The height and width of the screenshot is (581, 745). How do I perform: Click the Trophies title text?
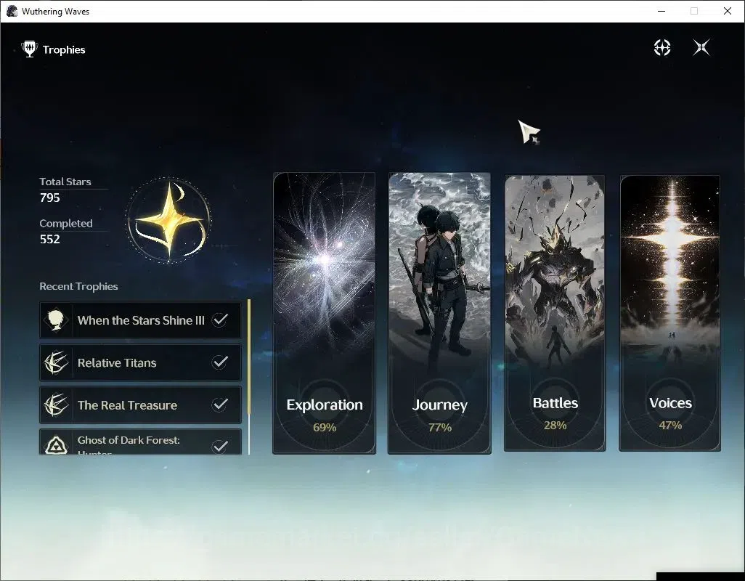pyautogui.click(x=64, y=50)
